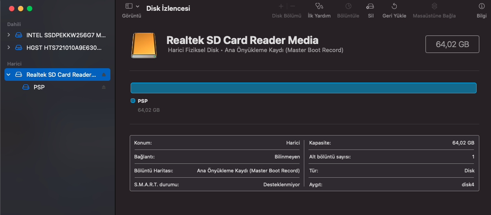Image resolution: width=491 pixels, height=215 pixels.
Task: Expand the INTEL SSDPEKKW256G7 disk entry
Action: (x=9, y=35)
